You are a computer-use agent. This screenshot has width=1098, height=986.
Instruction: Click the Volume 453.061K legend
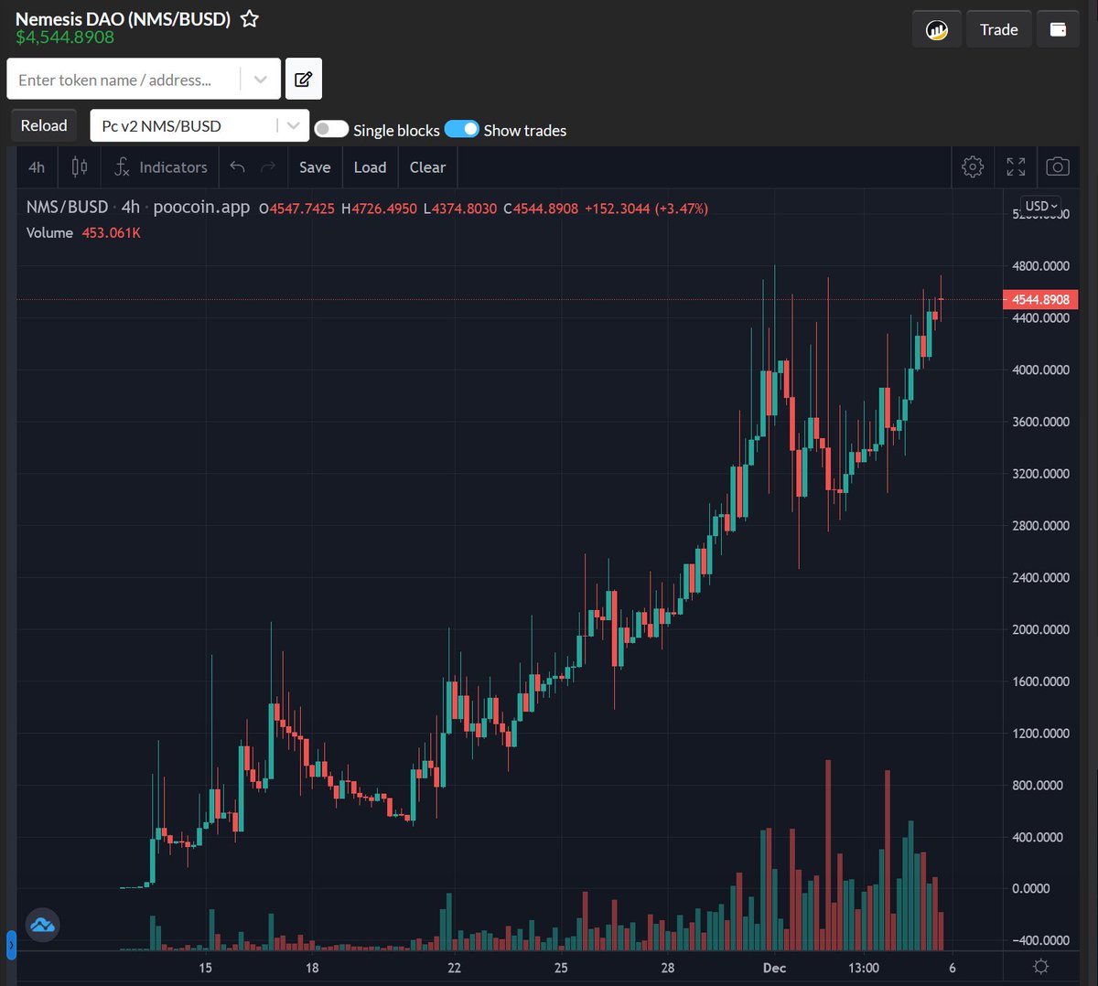coord(83,233)
